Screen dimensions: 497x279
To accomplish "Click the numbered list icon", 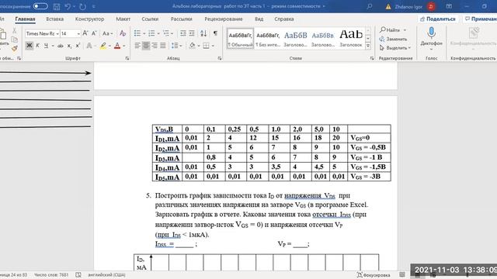I will (x=151, y=33).
